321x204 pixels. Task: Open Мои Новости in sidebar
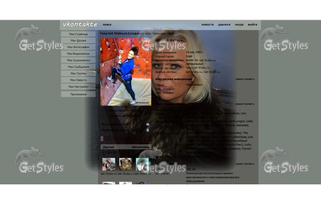coord(78,80)
